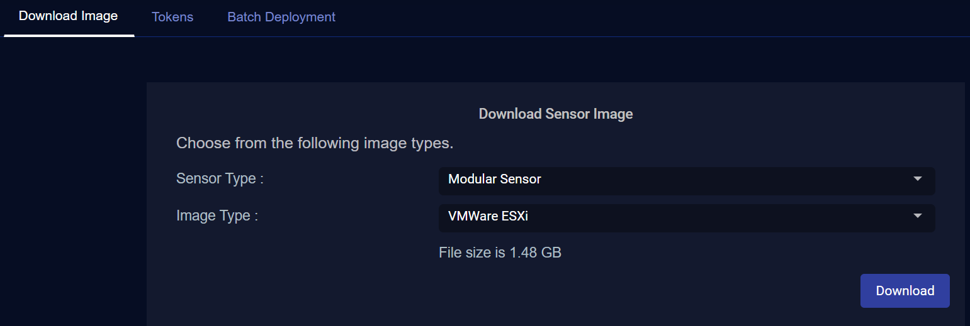Click the Image Type dropdown caret icon
The height and width of the screenshot is (326, 970).
coord(917,216)
